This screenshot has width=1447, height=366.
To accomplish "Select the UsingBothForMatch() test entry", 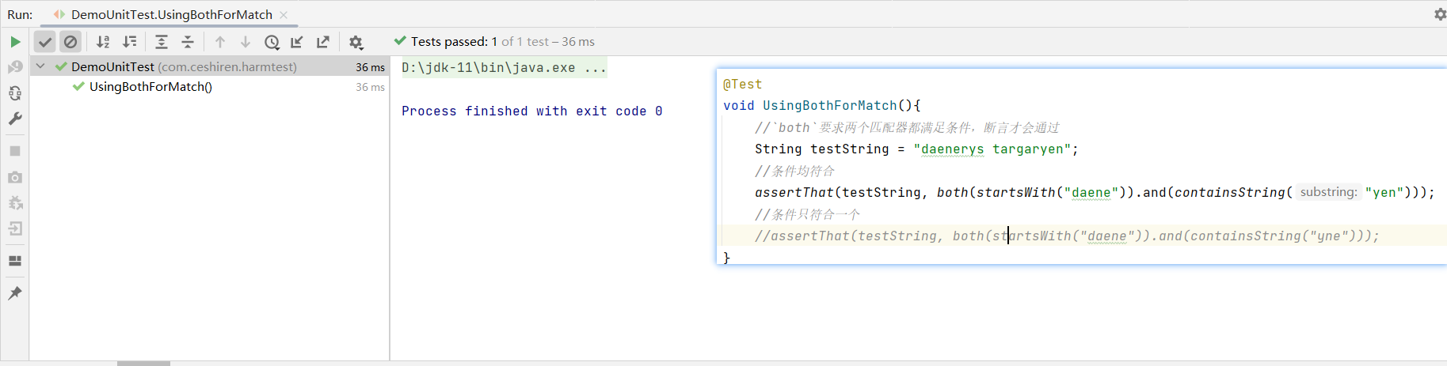I will coord(150,87).
